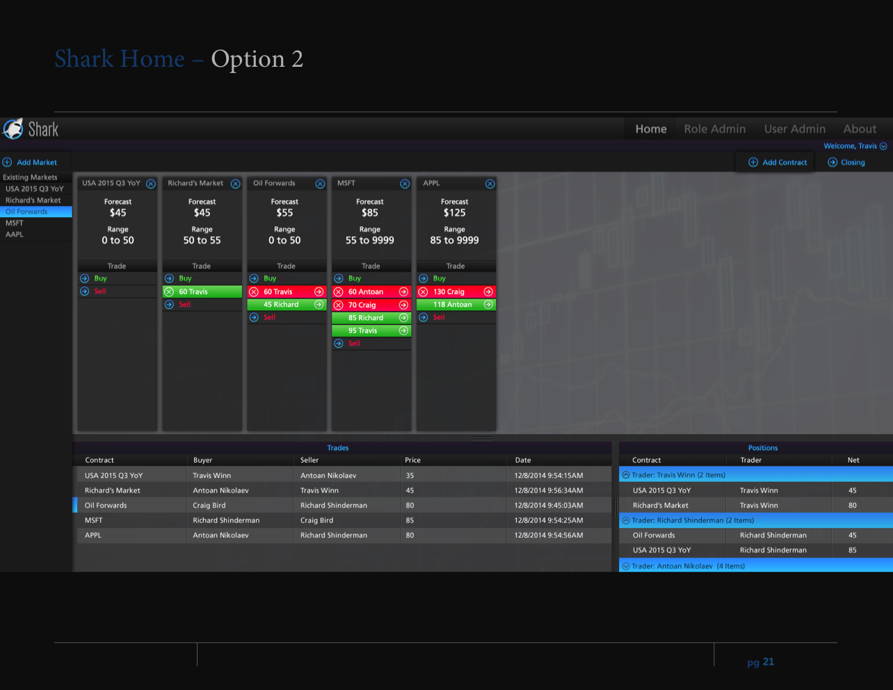The height and width of the screenshot is (690, 893).
Task: Click the Add Contract plus icon
Action: pos(753,162)
